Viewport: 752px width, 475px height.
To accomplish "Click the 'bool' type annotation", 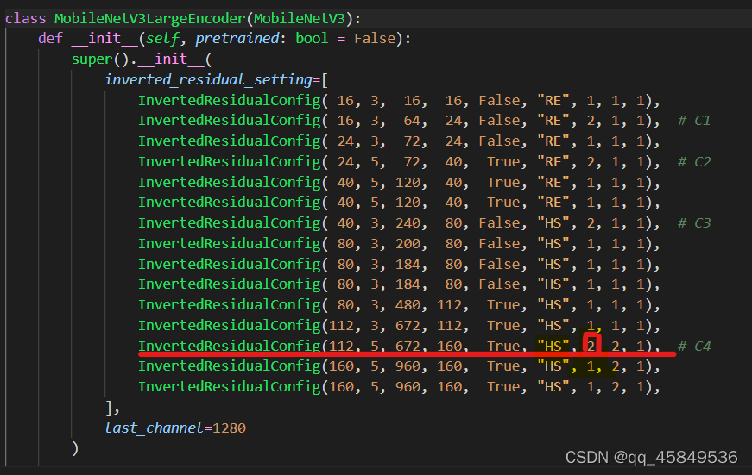I will tap(312, 38).
